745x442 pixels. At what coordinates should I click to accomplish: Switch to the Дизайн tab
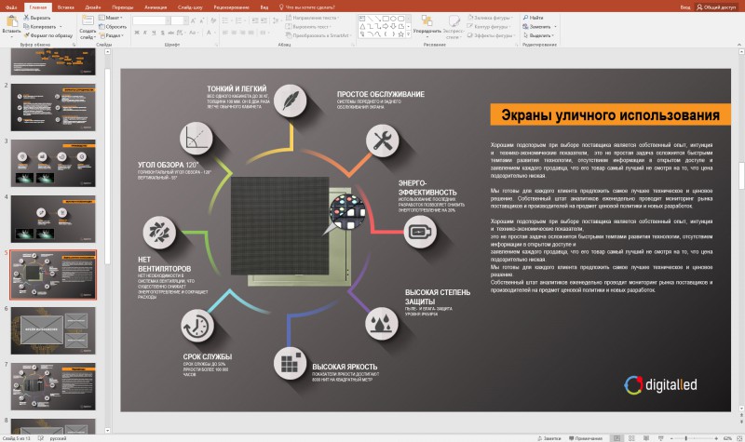[x=93, y=7]
